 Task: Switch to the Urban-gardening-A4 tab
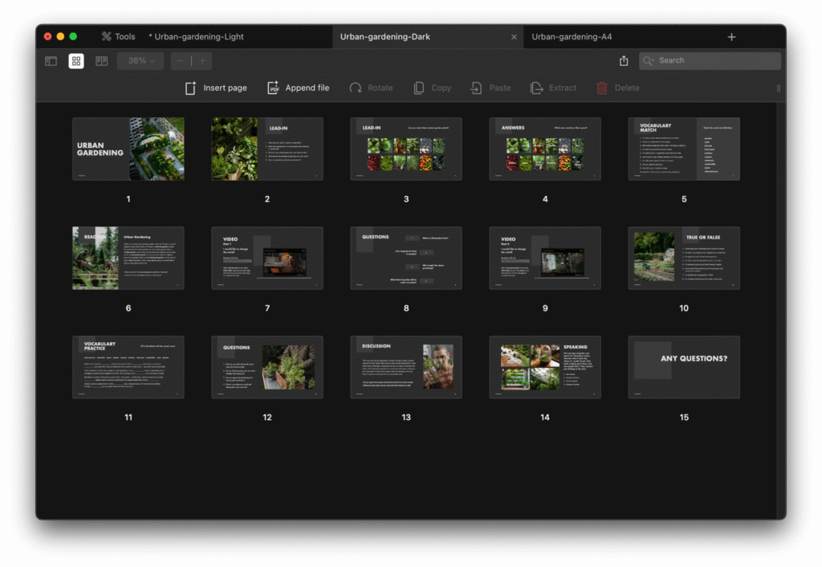tap(572, 37)
